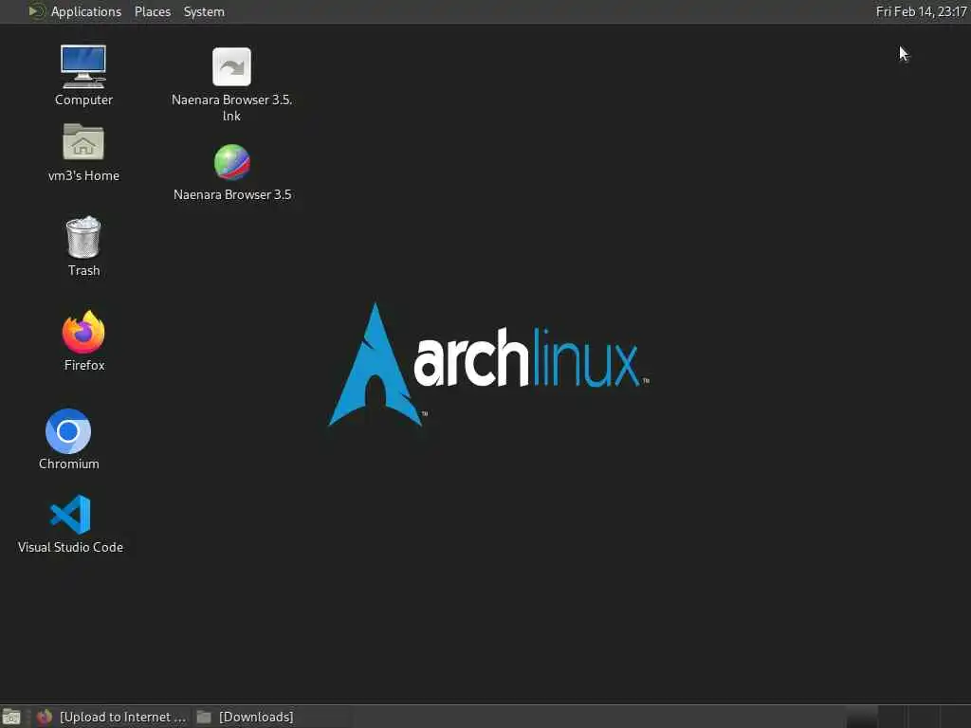Screen dimensions: 971x728
Task: Click the show desktop icon in the bottom panel
Action: pyautogui.click(x=11, y=717)
